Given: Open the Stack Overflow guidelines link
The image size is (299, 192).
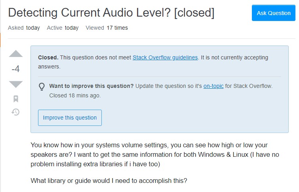Looking at the screenshot, I should point(165,57).
